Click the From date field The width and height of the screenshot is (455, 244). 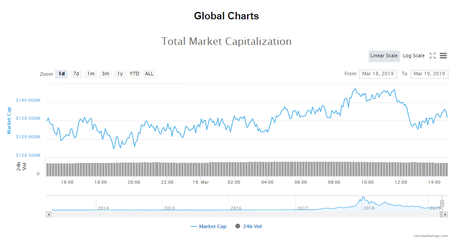378,74
